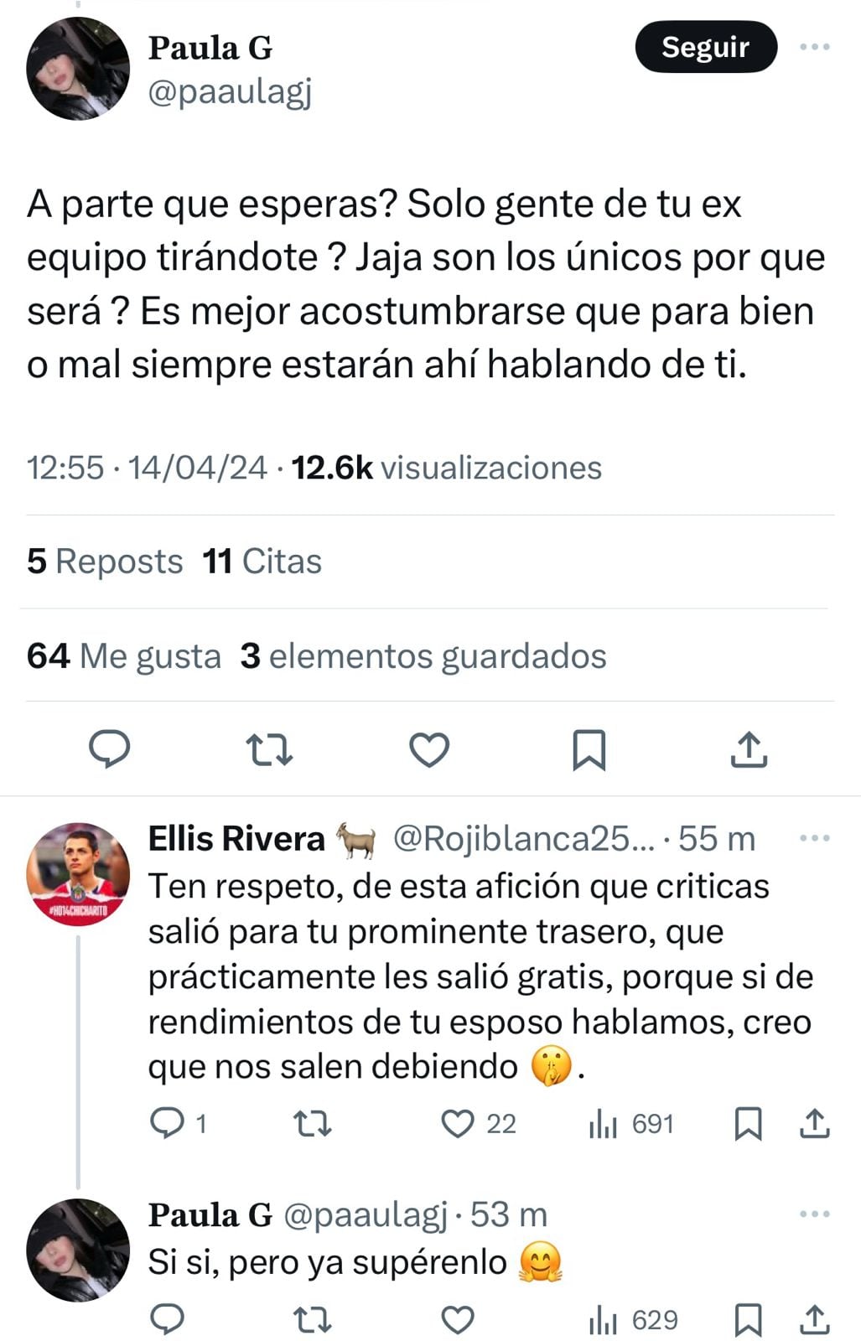This screenshot has width=861, height=1341.
Task: Open more options on Ellis Rivera's reply
Action: click(815, 838)
